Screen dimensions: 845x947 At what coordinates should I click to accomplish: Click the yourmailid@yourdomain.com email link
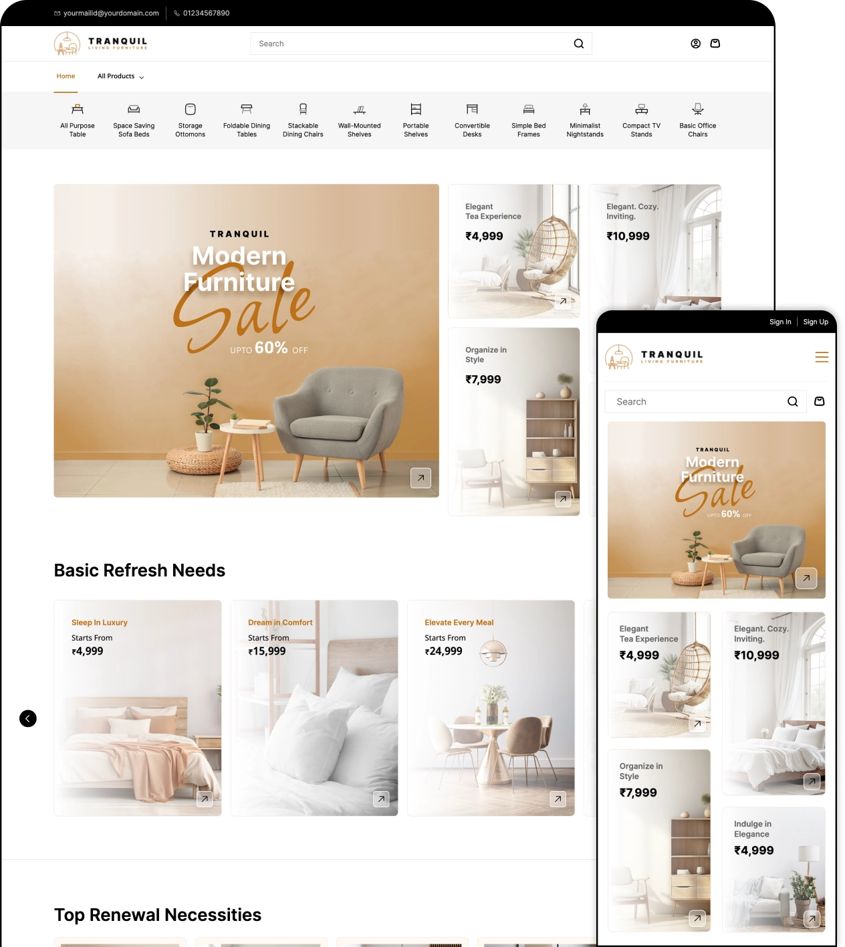pyautogui.click(x=106, y=13)
